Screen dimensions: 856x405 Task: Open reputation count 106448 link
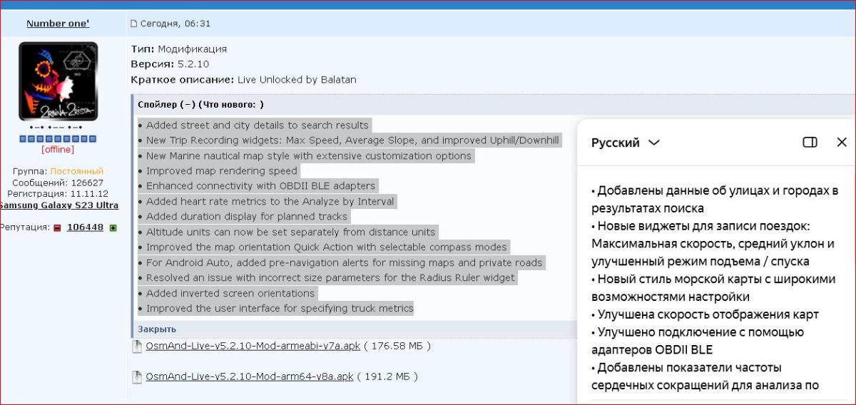pyautogui.click(x=85, y=227)
